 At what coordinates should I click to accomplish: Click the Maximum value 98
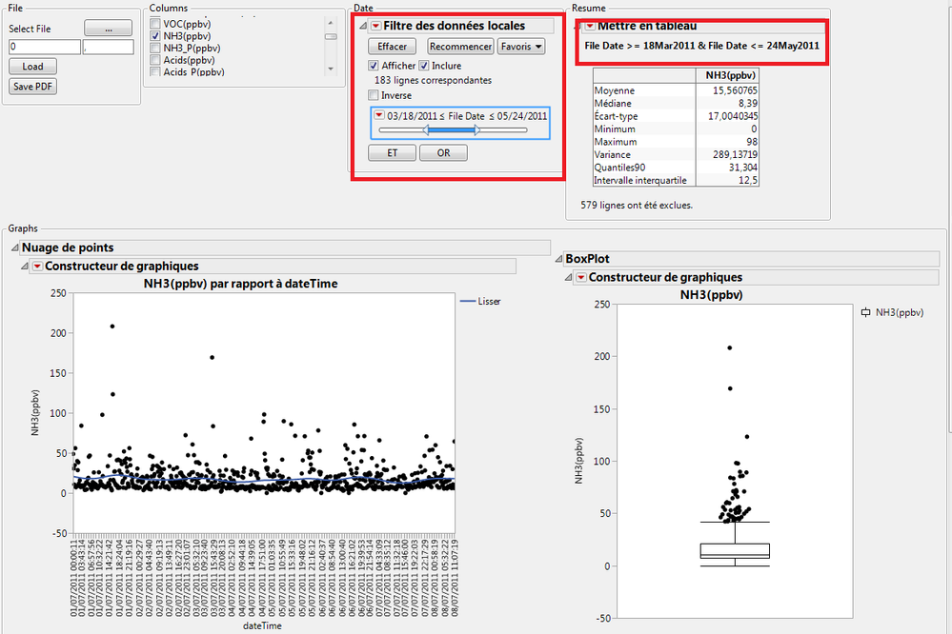(752, 141)
